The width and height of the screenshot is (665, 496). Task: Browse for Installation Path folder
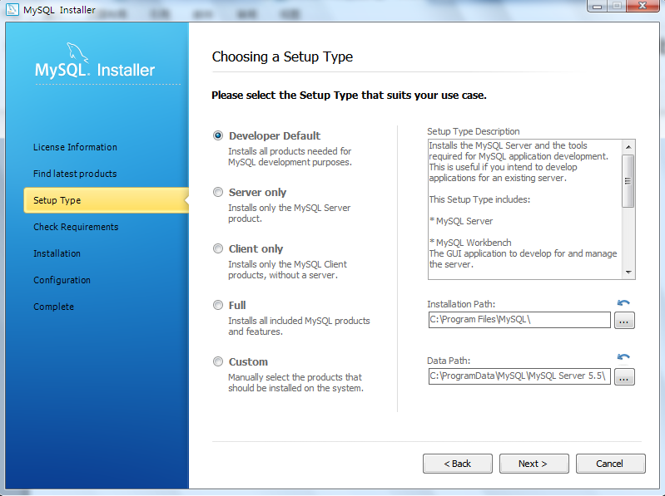point(623,321)
